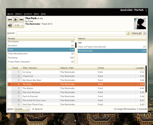Open the Music menu

[11, 14]
